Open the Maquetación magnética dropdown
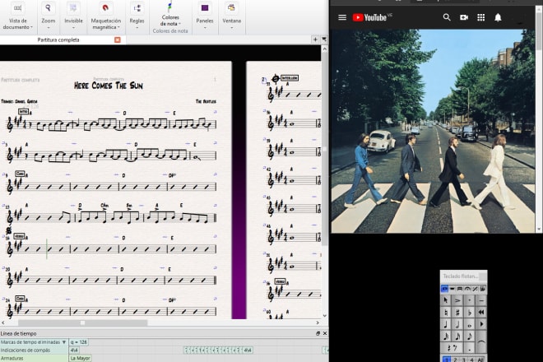543x362 pixels. [x=105, y=17]
